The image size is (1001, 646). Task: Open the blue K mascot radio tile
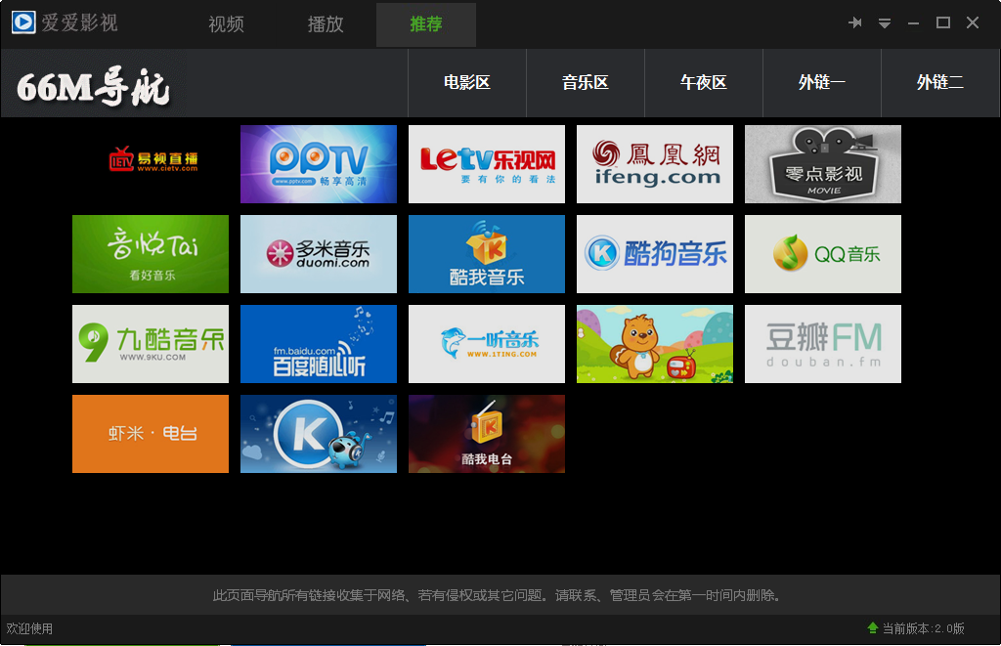click(319, 434)
